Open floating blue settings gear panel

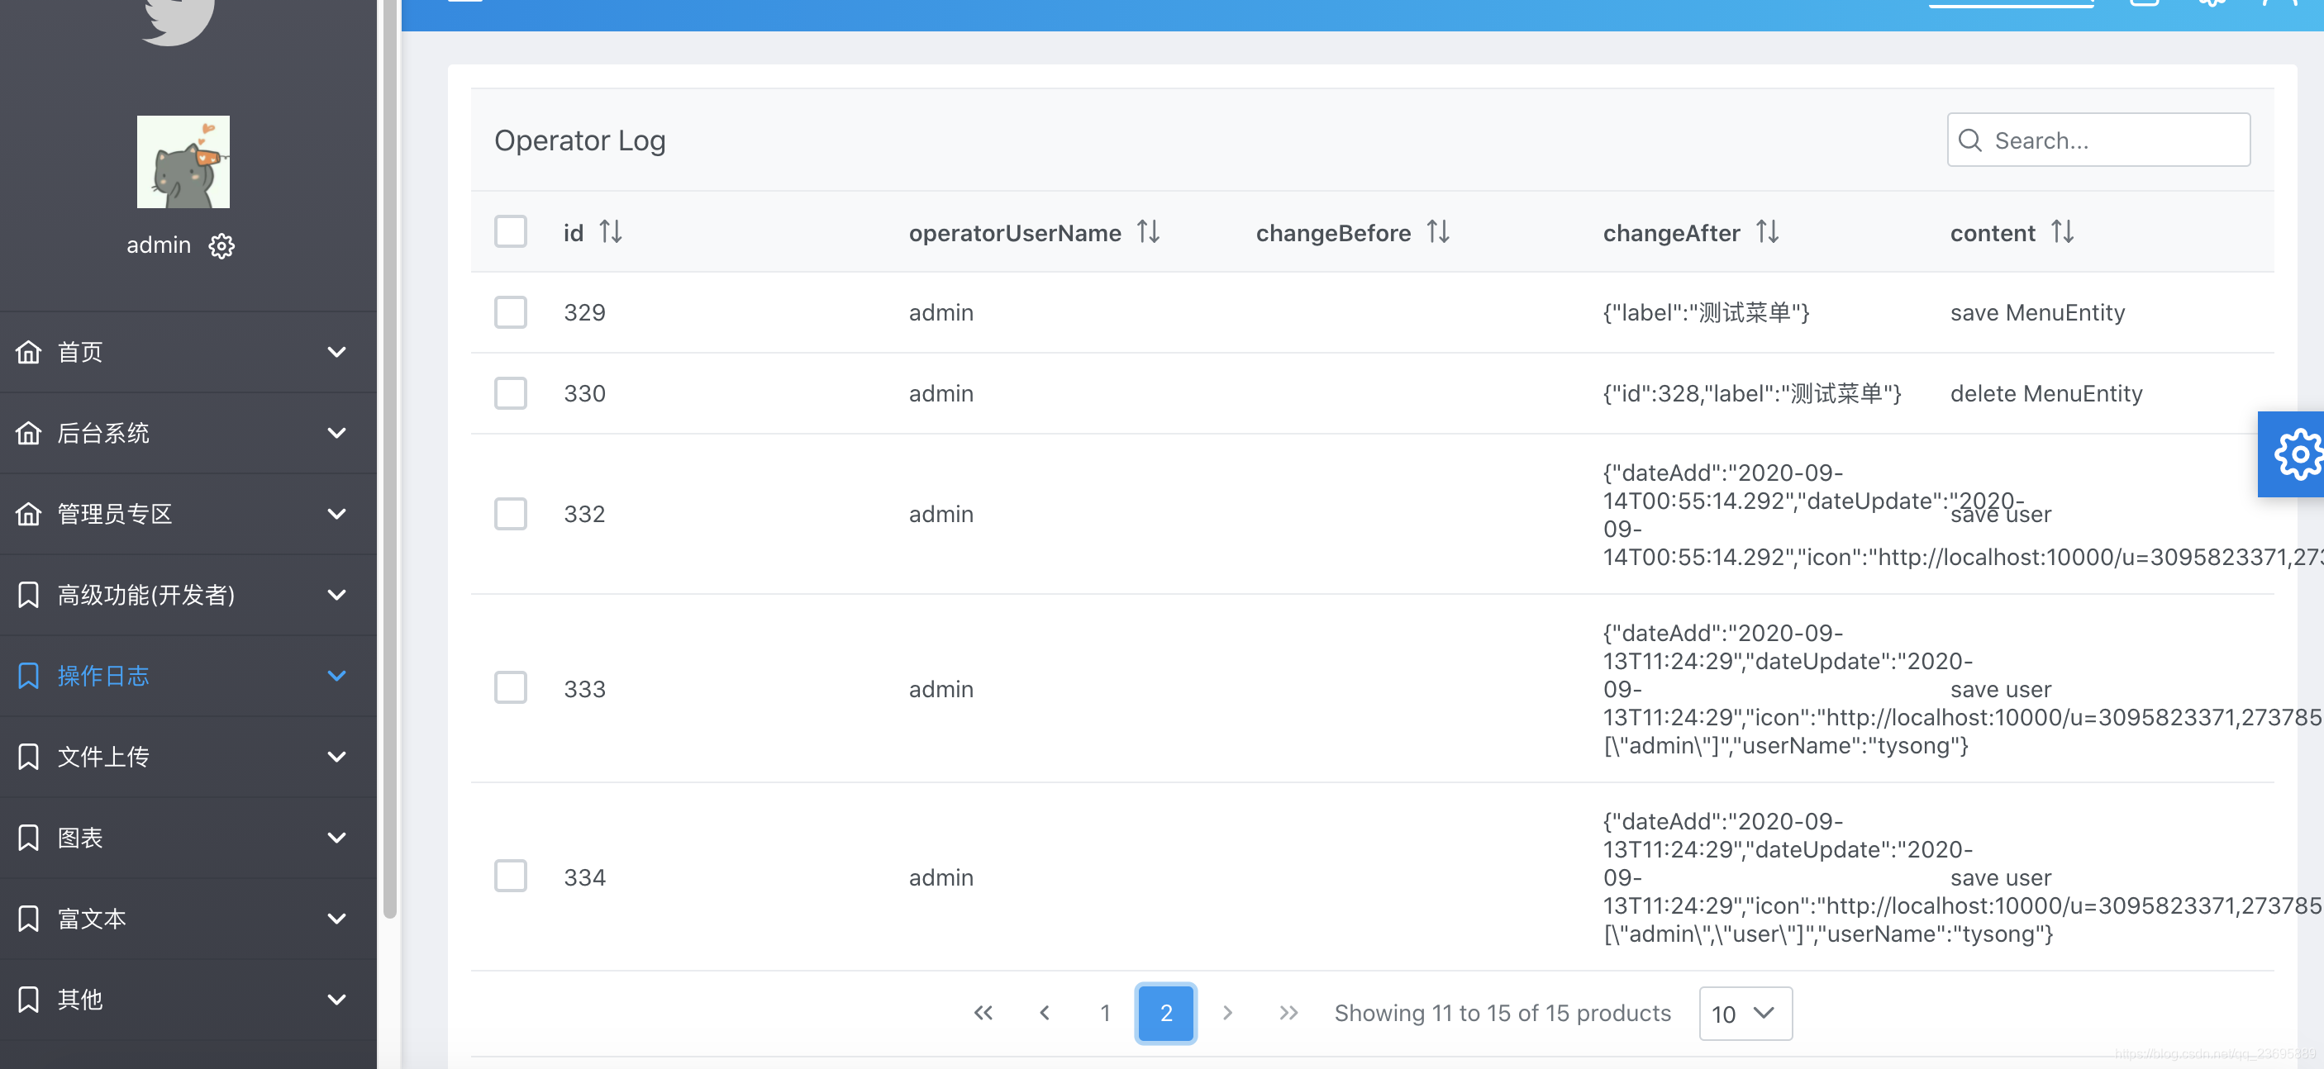[2292, 454]
